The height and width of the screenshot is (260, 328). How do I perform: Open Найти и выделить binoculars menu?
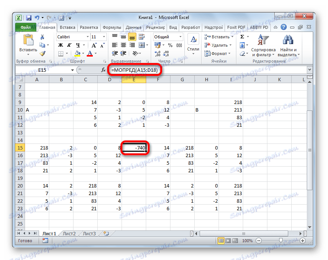[288, 45]
